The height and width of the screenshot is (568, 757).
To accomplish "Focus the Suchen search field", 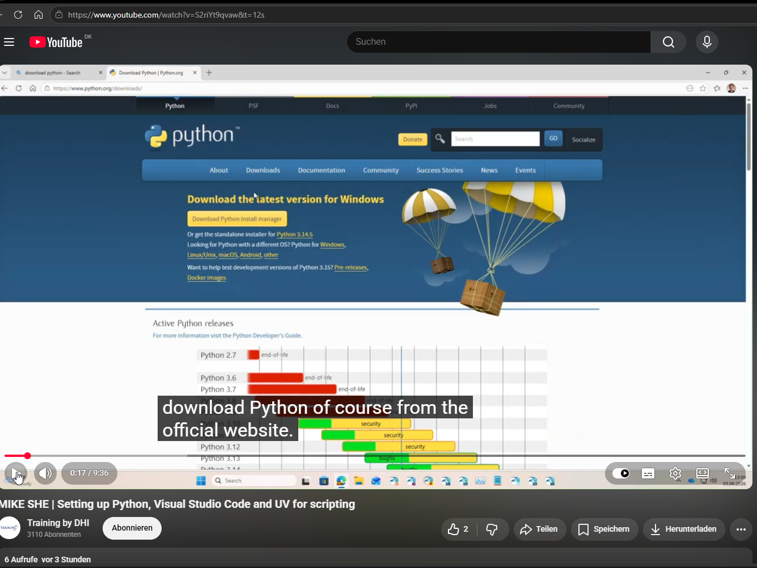I will [x=499, y=42].
